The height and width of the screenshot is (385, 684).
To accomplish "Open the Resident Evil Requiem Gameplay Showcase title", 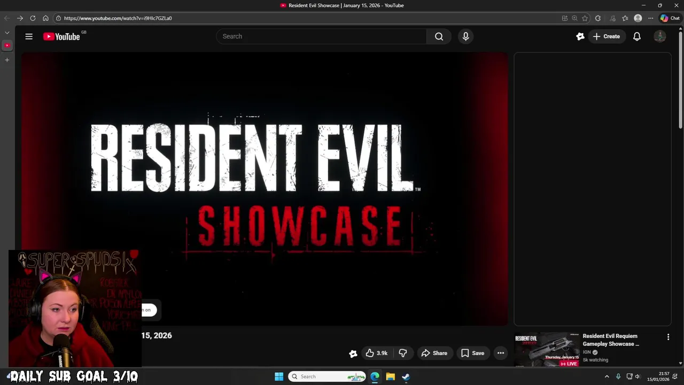I will pyautogui.click(x=610, y=340).
